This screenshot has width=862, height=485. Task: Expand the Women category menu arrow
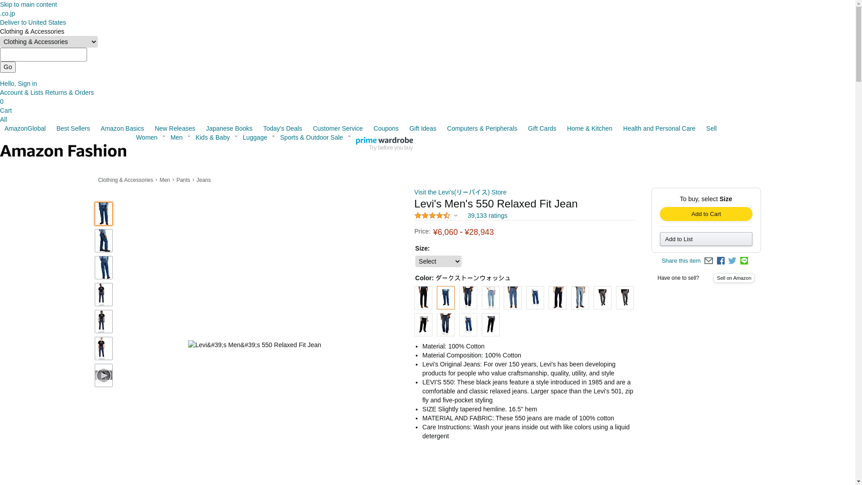pyautogui.click(x=163, y=137)
